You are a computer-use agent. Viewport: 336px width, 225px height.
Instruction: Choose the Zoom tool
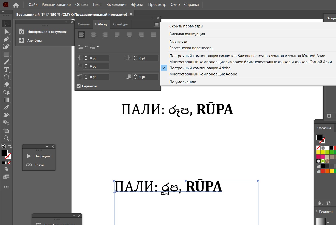(x=6, y=138)
